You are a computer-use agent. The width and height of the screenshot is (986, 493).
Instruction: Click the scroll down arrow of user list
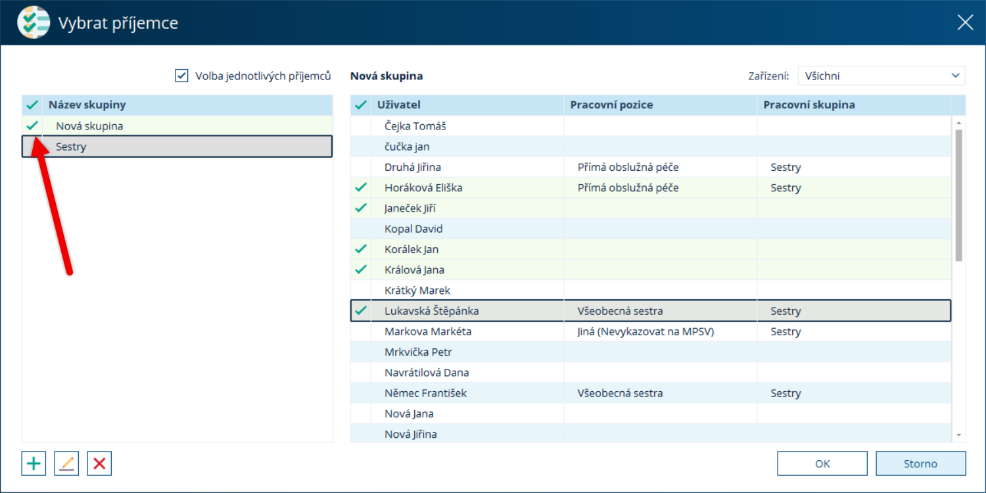tap(958, 435)
